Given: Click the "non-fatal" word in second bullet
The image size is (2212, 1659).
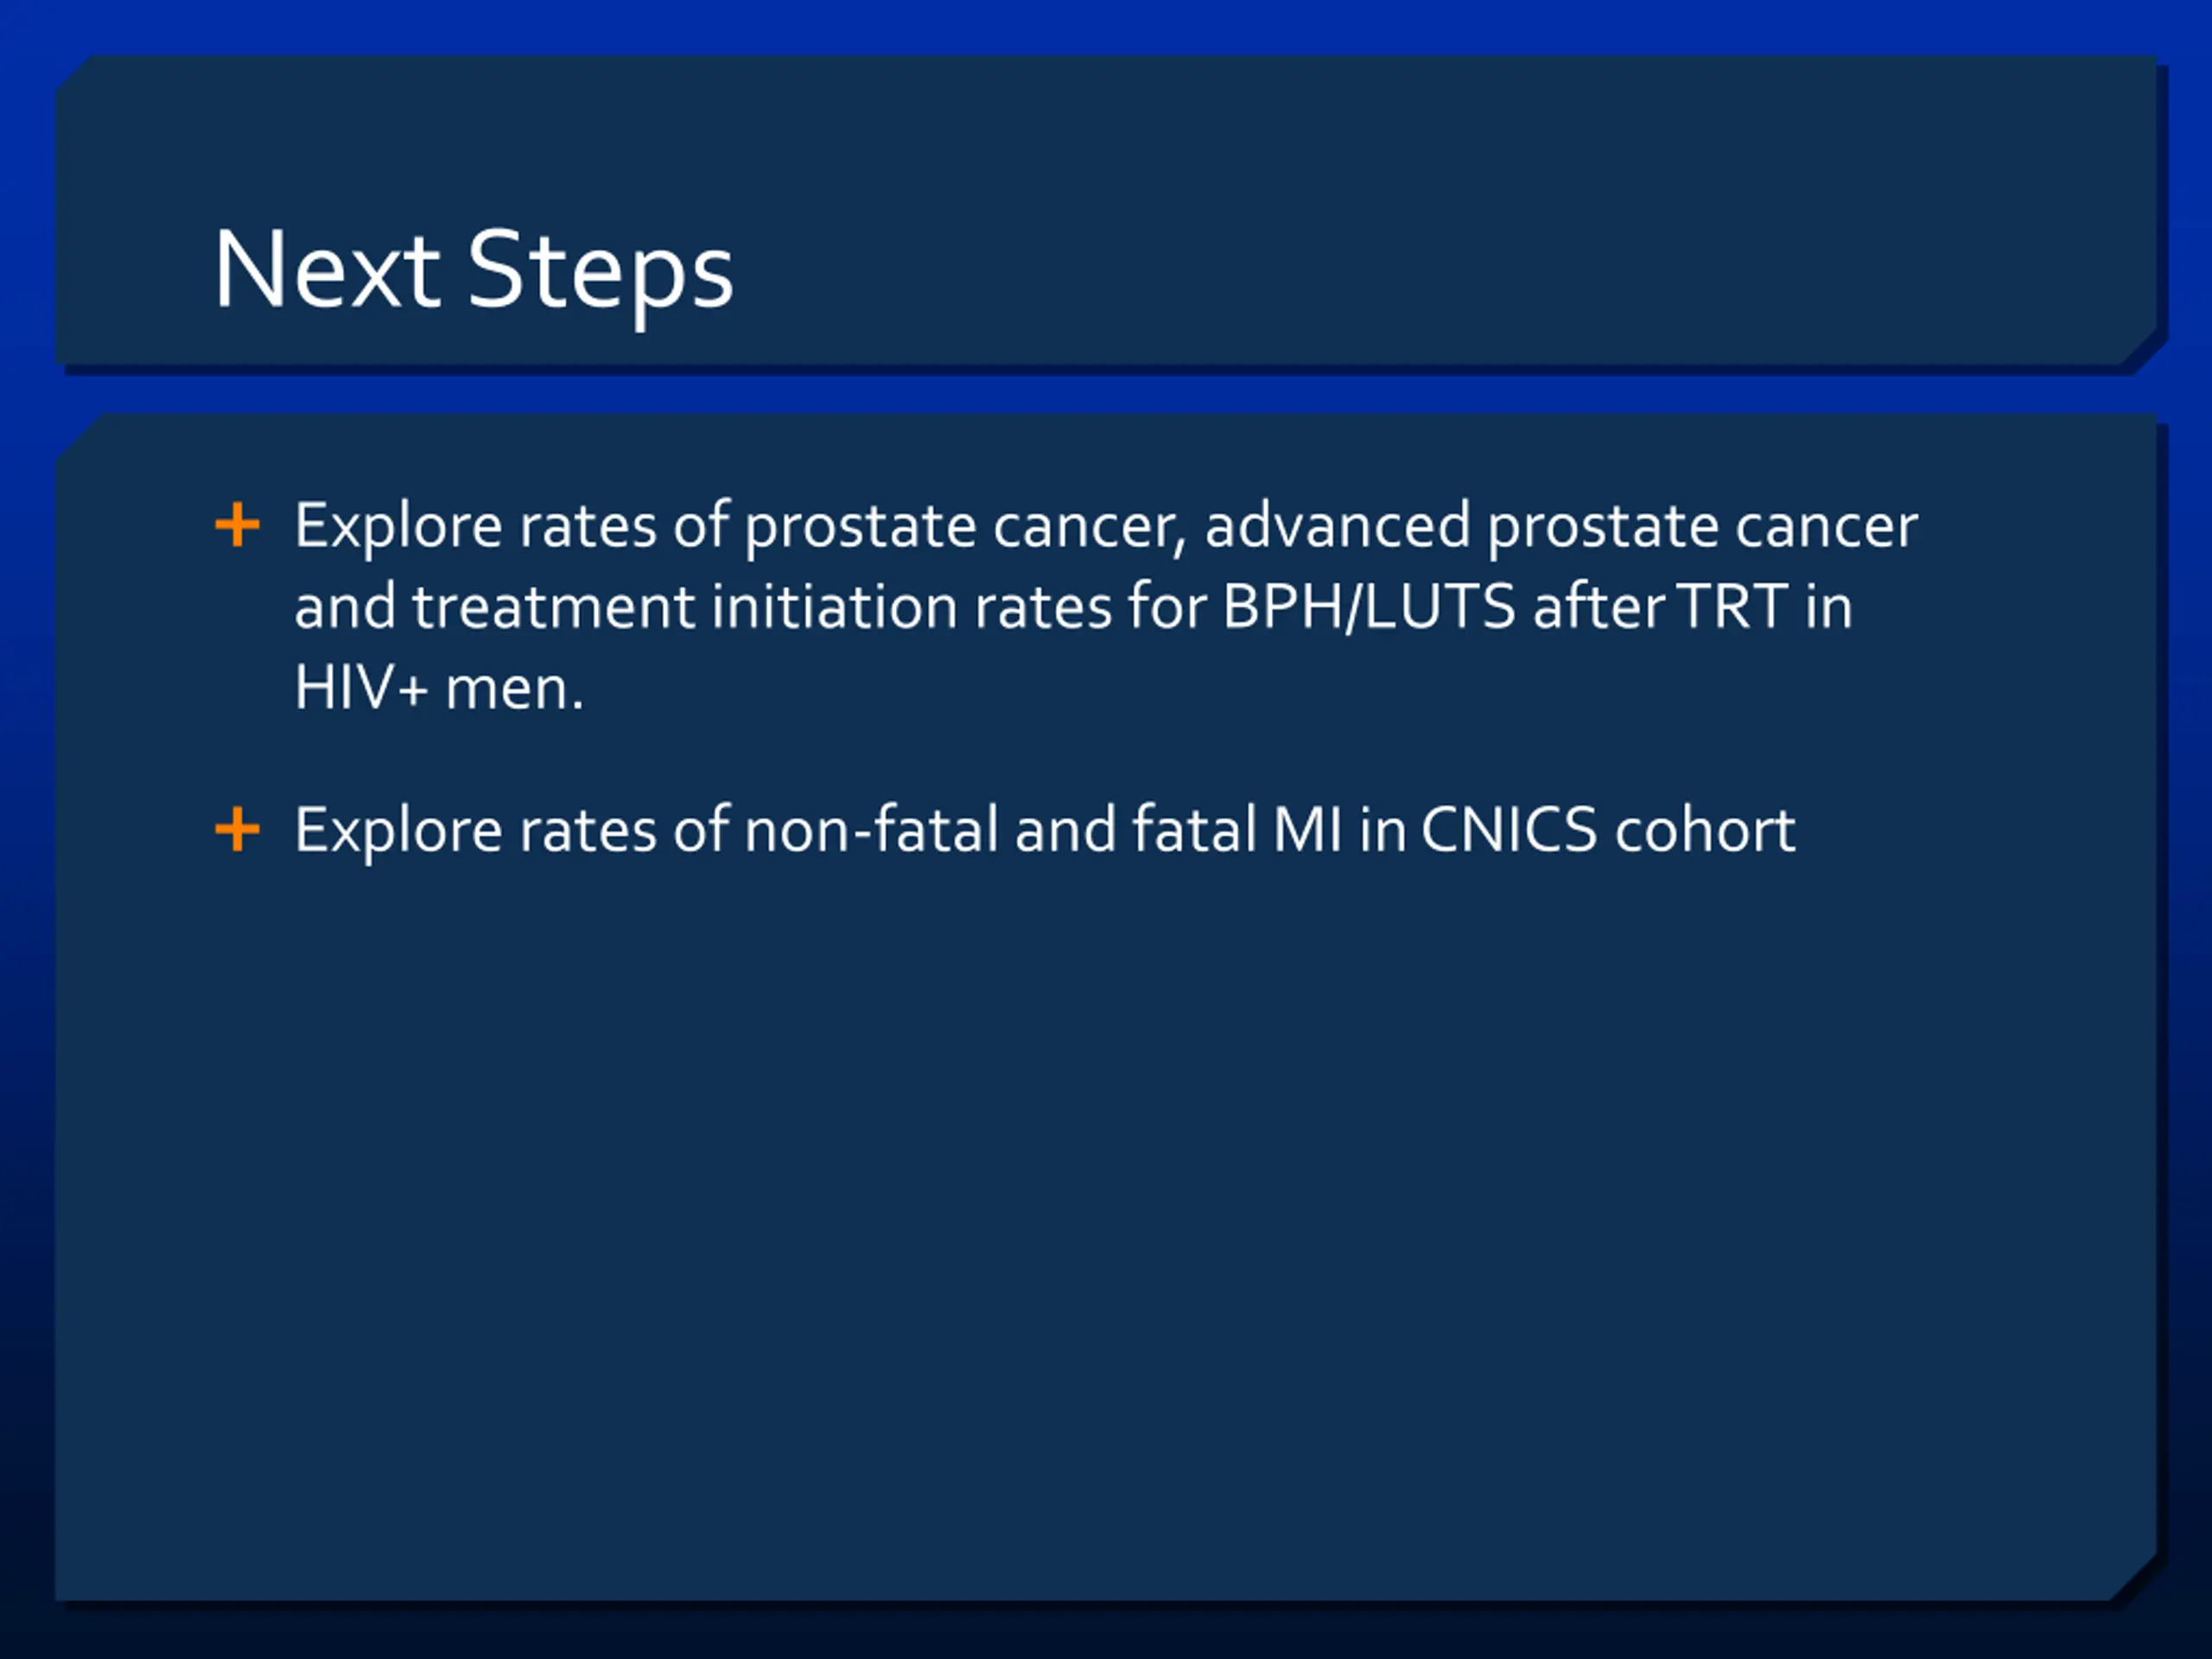Looking at the screenshot, I should [872, 830].
